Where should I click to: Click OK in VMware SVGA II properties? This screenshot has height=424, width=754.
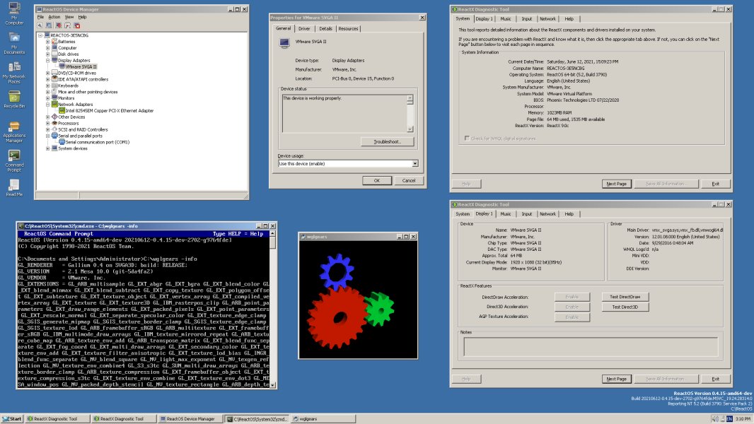[376, 180]
